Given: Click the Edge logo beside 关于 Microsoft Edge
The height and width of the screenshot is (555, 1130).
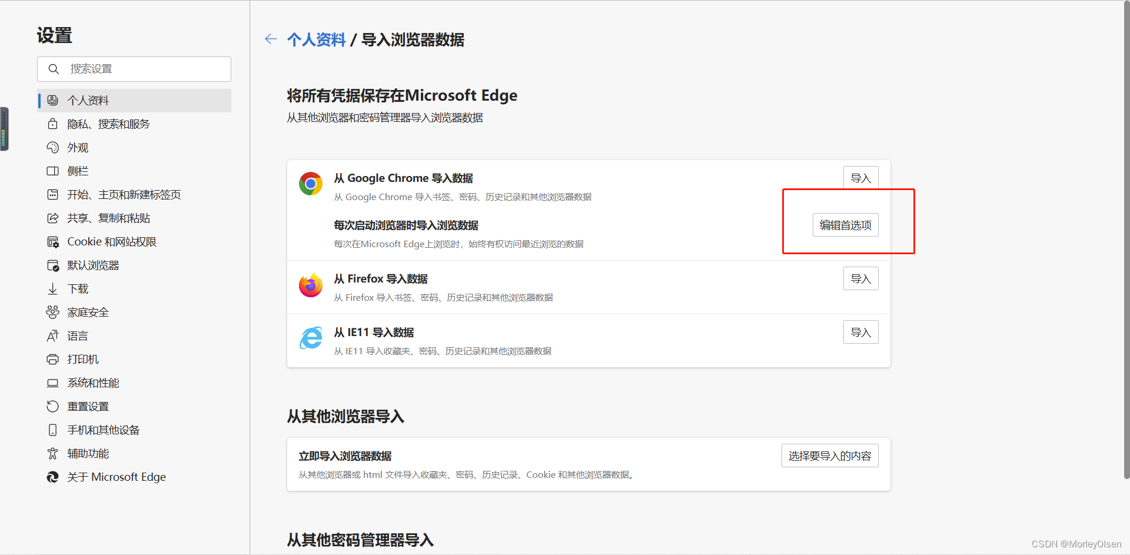Looking at the screenshot, I should 52,477.
